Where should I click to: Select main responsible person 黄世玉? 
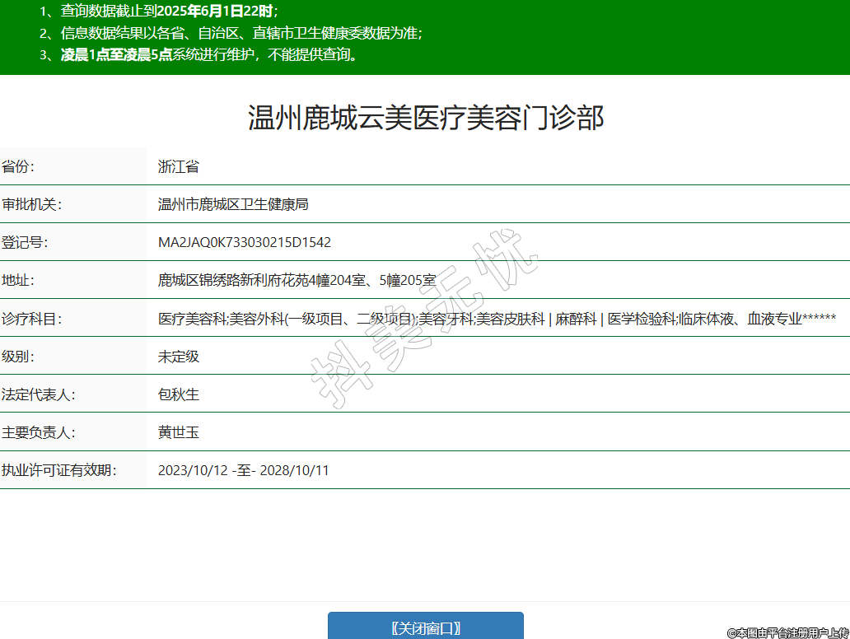pos(179,432)
